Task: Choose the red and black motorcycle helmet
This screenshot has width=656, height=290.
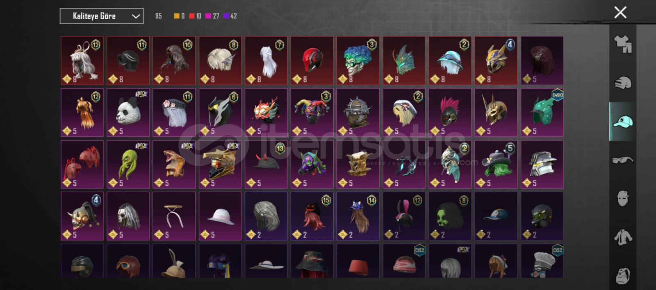Action: click(x=312, y=61)
